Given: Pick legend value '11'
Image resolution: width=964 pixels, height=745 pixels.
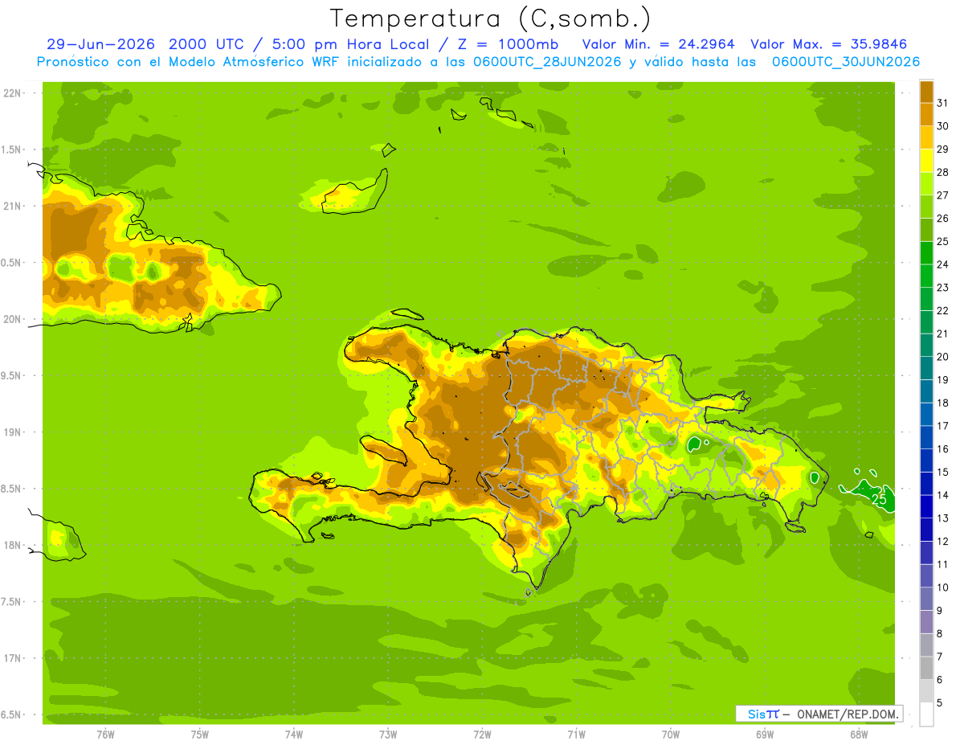Looking at the screenshot, I should [943, 564].
